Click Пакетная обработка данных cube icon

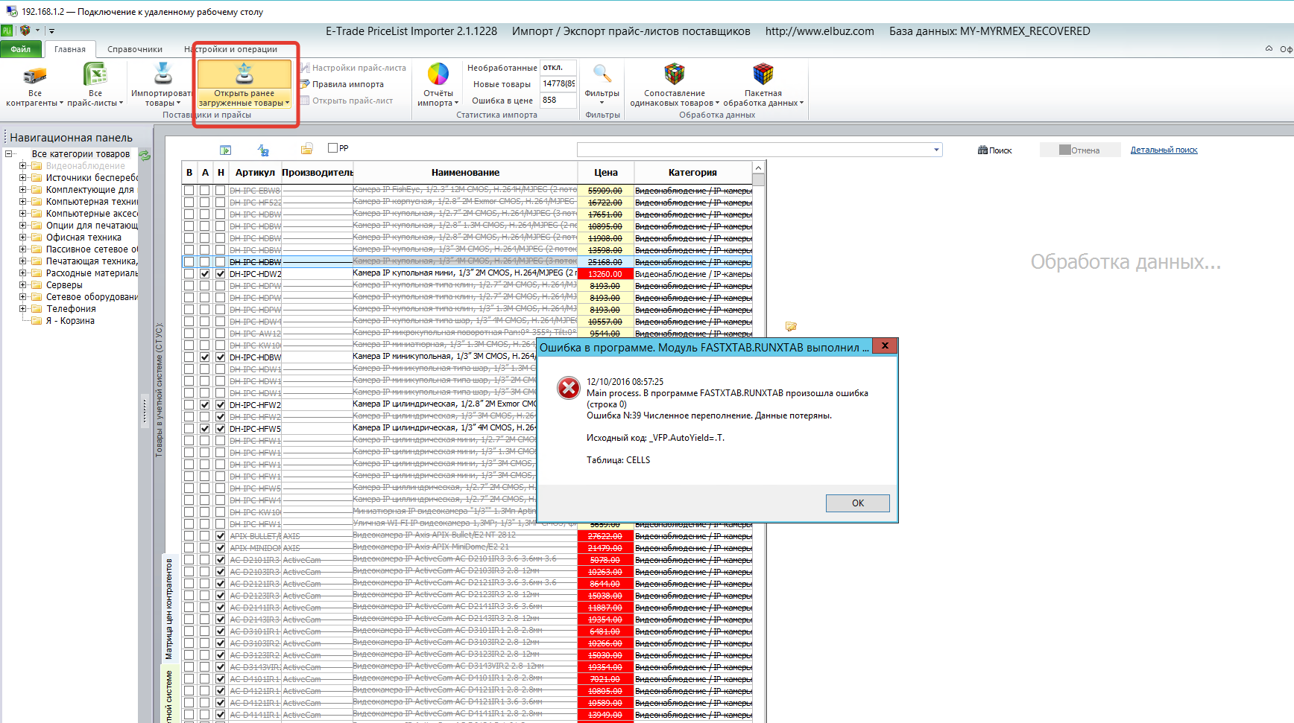[x=763, y=74]
